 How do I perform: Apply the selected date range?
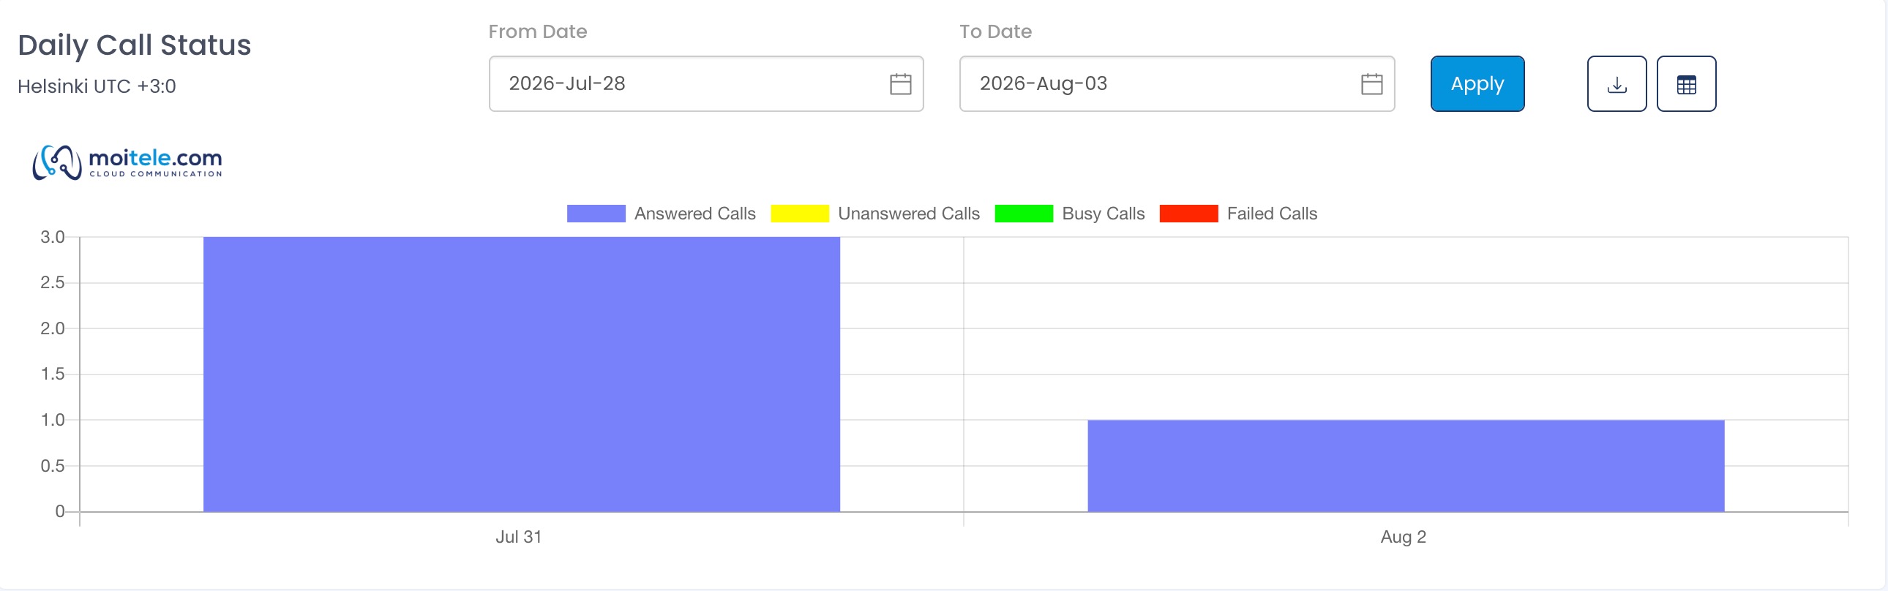[x=1477, y=83]
